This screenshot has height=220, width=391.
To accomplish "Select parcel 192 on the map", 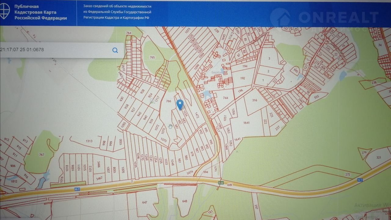I will tap(243, 78).
